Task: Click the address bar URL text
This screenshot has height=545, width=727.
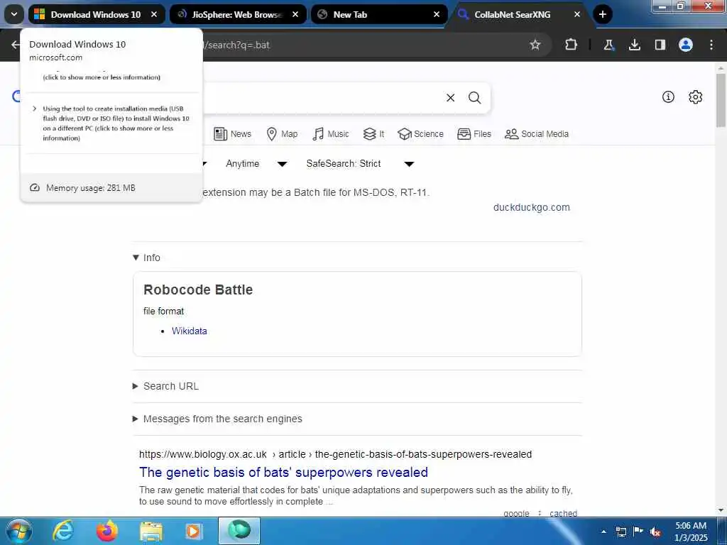Action: [x=237, y=45]
